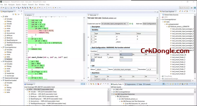Select Bank.cxx in Project Explorer
Image resolution: width=197 pixels, height=106 pixels.
[x=10, y=38]
